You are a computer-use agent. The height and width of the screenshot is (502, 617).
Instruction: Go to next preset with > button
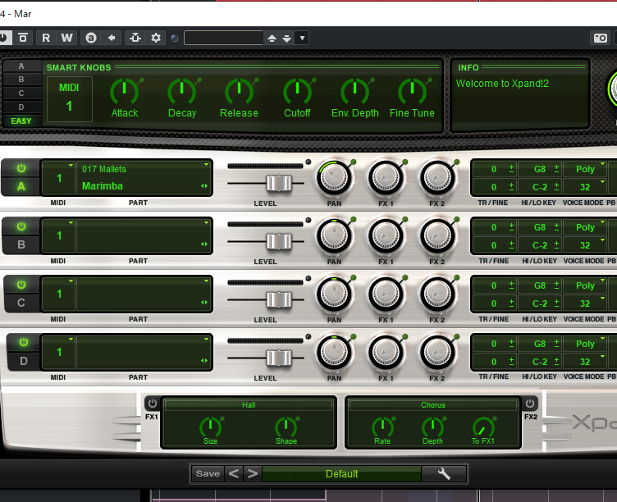click(x=253, y=473)
